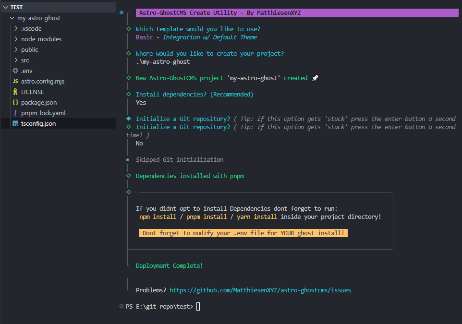Expand the public folder chevron
This screenshot has height=324, width=462.
tap(16, 50)
